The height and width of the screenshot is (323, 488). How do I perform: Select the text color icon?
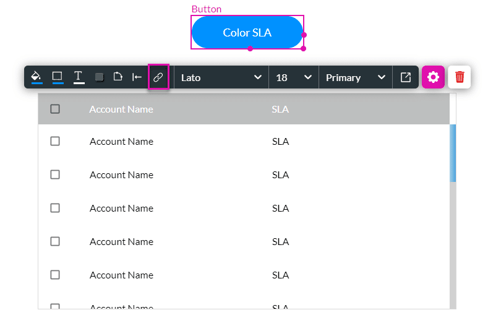(79, 77)
